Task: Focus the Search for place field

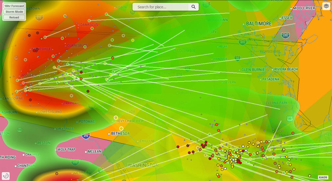Action: (160, 7)
